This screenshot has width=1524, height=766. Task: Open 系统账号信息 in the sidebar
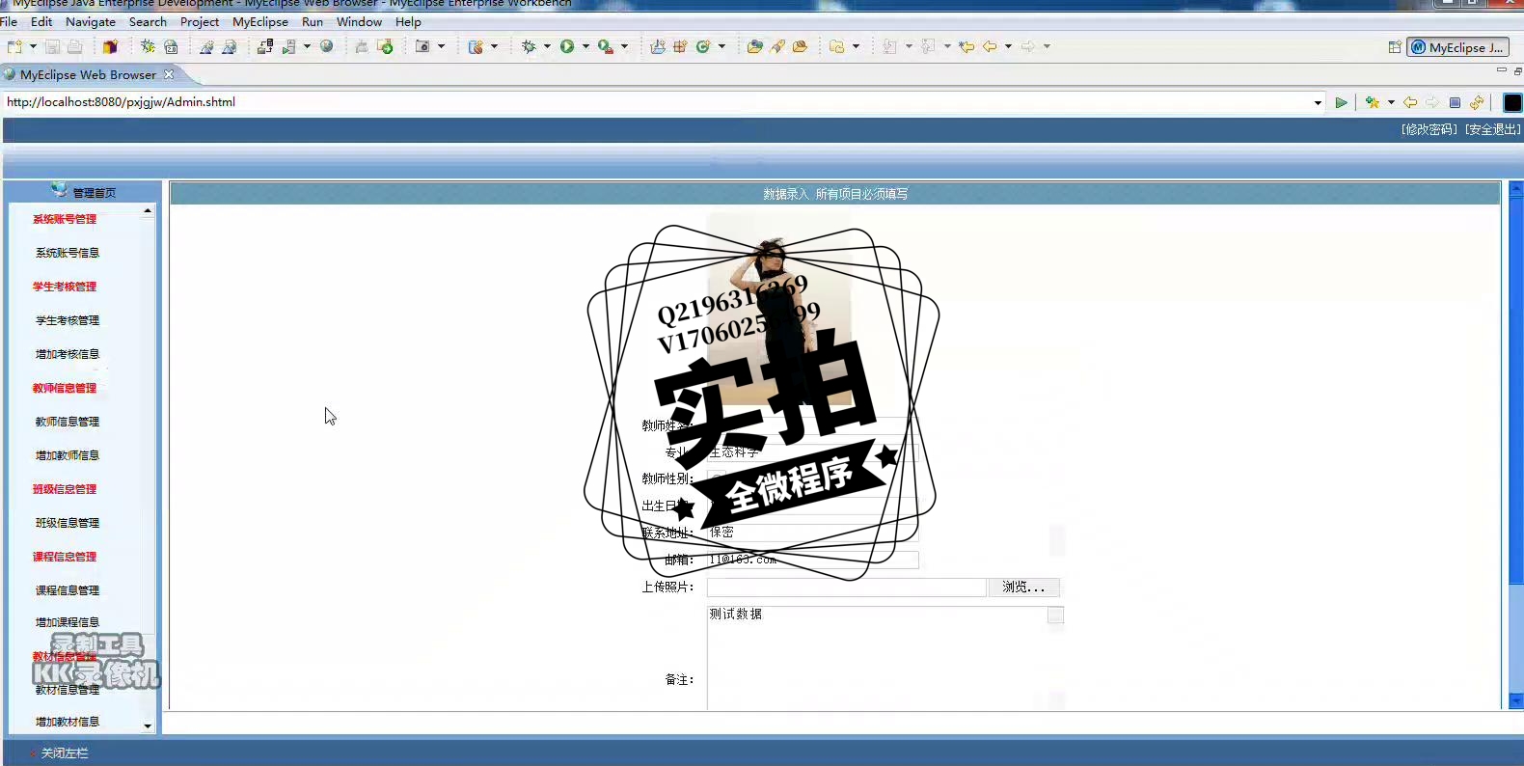(68, 253)
